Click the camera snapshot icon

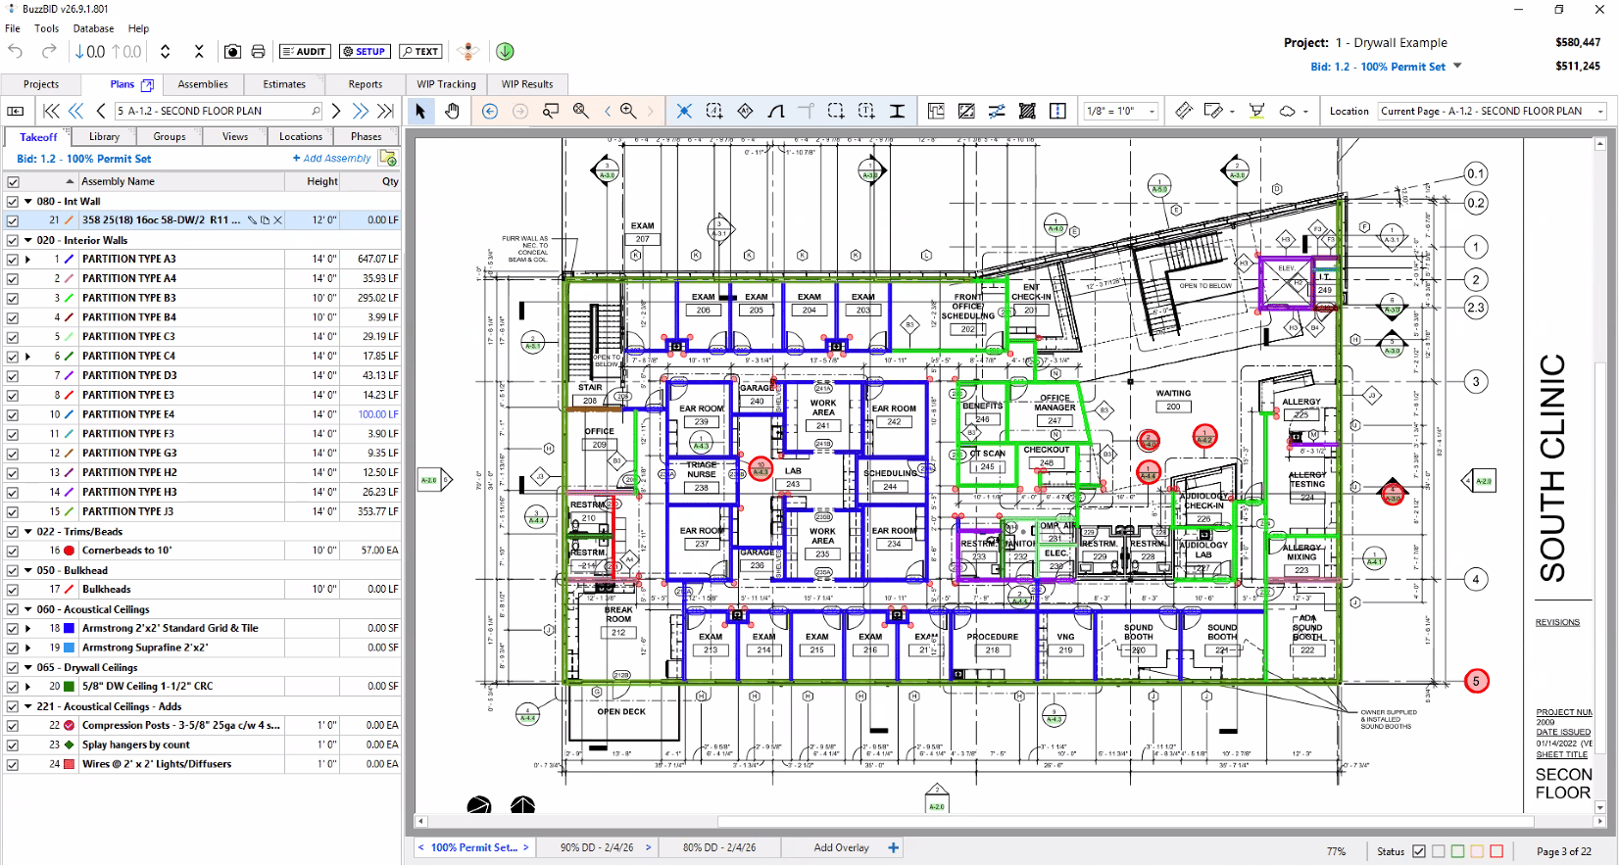tap(232, 51)
